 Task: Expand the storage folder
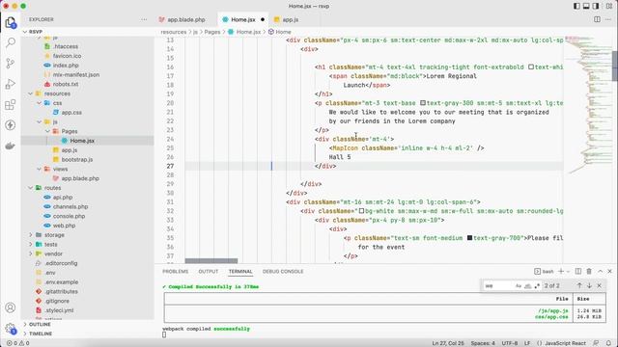point(31,235)
